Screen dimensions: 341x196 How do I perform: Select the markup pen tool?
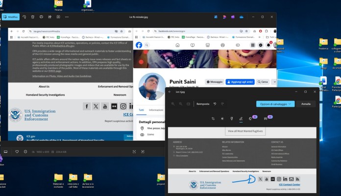click(241, 119)
